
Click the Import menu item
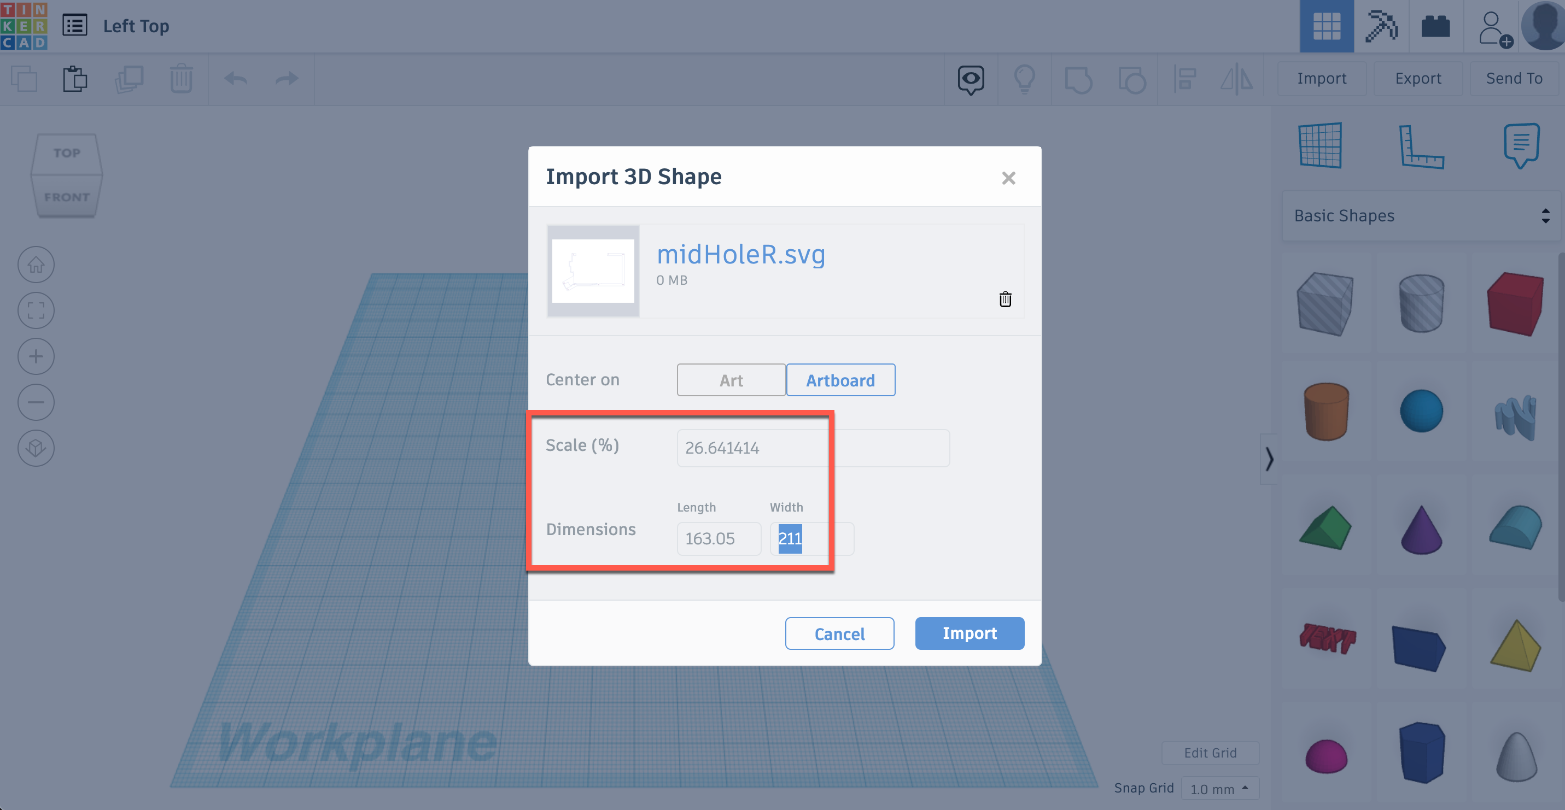tap(1322, 78)
